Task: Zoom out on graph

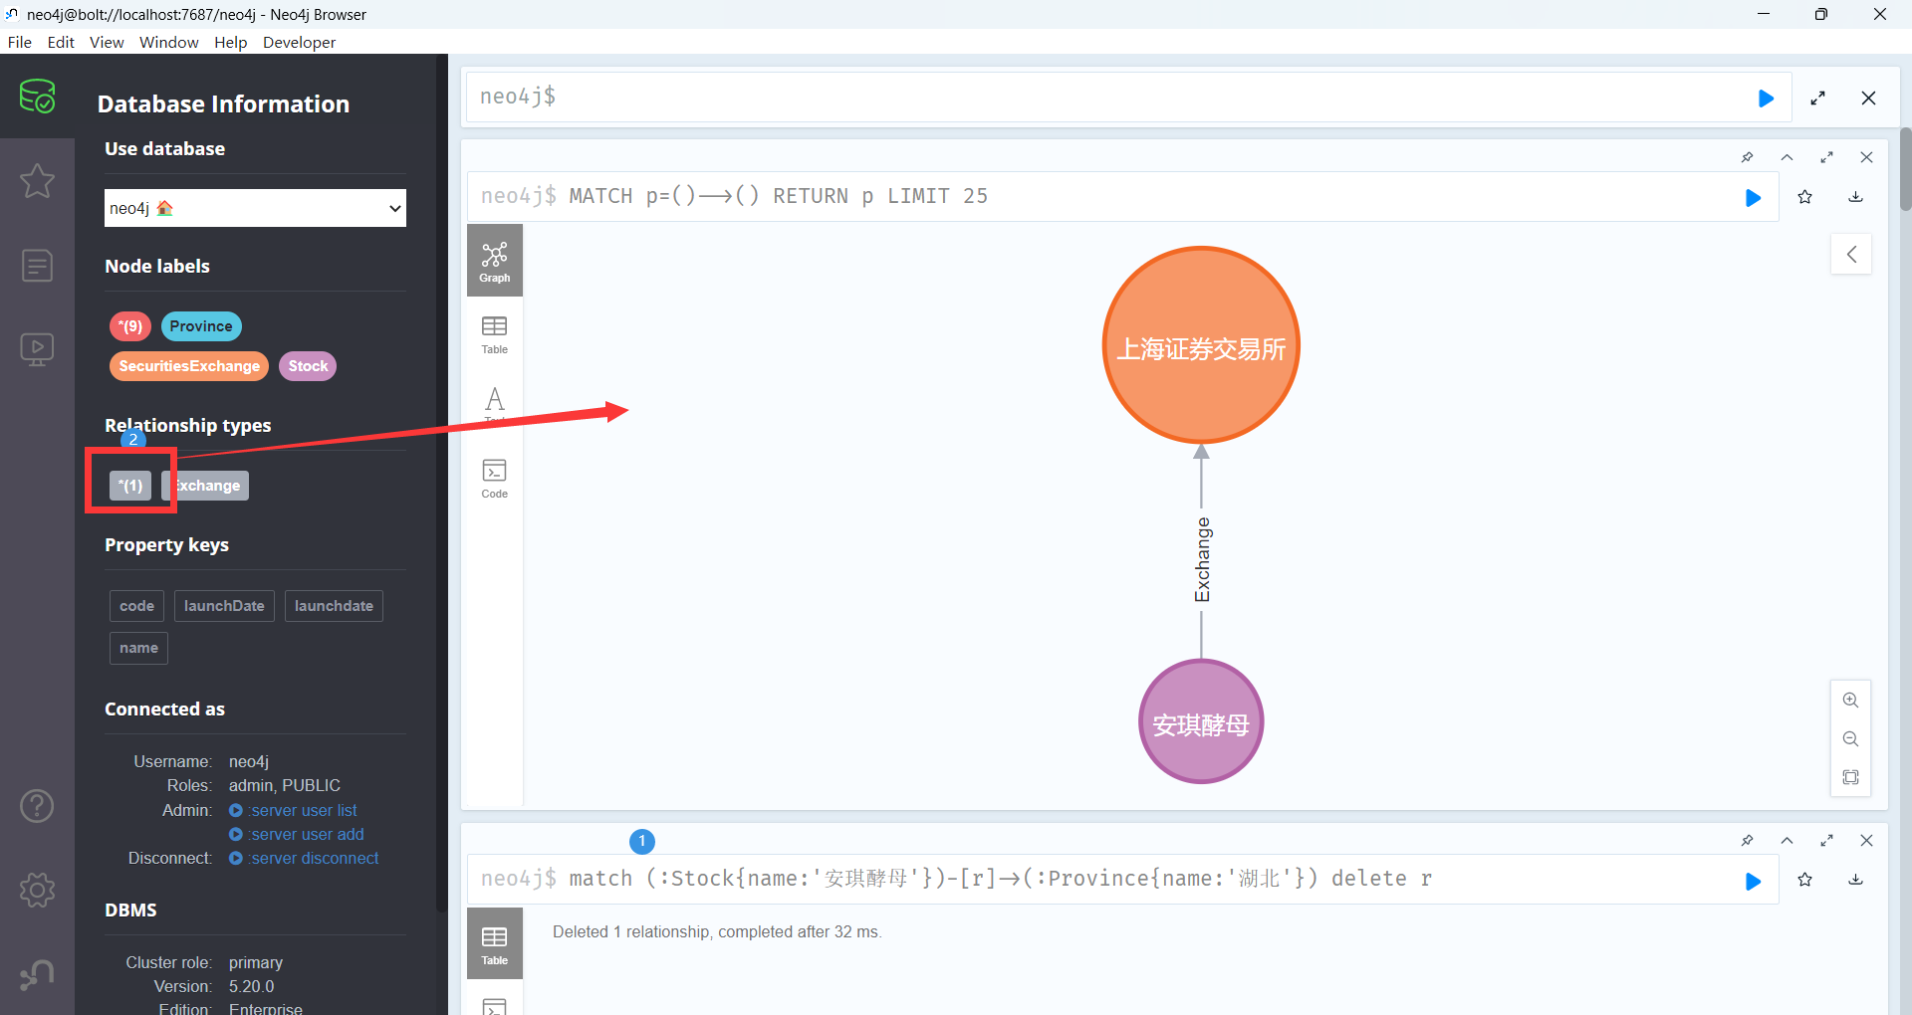Action: click(1850, 738)
